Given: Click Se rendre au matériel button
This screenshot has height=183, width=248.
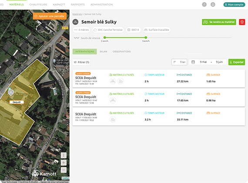Looking at the screenshot, I should point(219,22).
